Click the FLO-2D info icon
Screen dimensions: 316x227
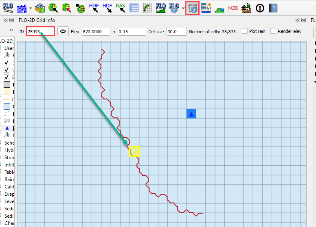click(x=174, y=8)
